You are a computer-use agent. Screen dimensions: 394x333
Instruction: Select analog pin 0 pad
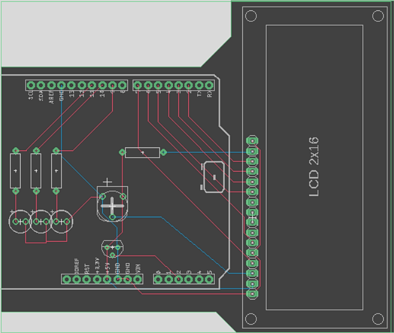pos(158,279)
